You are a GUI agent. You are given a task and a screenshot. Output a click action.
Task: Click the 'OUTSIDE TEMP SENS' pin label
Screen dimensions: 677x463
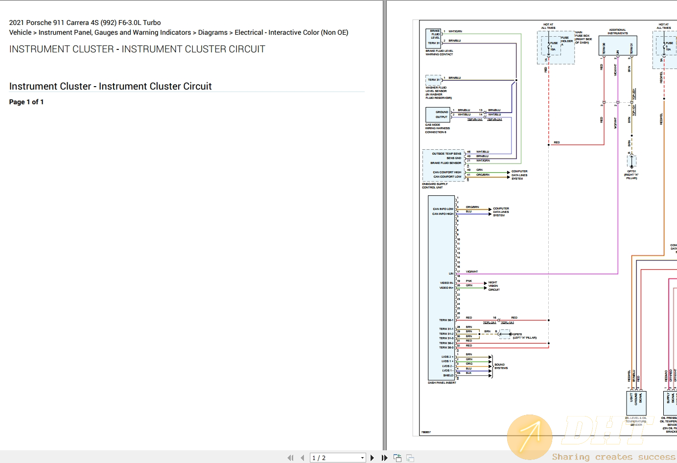coord(446,154)
